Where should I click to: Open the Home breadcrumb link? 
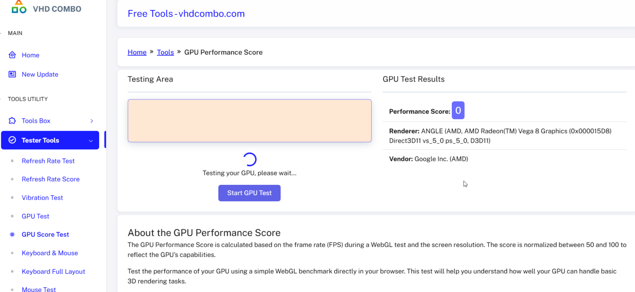coord(137,52)
